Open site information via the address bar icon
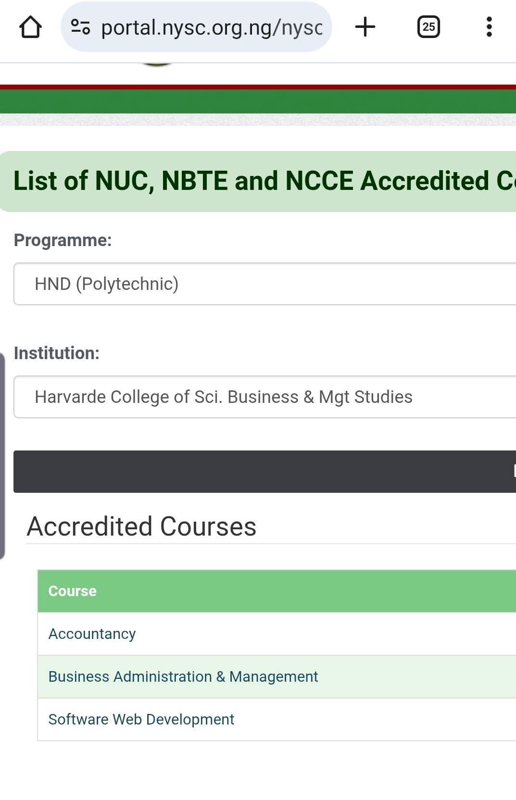The width and height of the screenshot is (516, 800). tap(81, 27)
